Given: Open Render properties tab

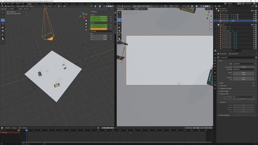Looking at the screenshot, I should point(215,58).
